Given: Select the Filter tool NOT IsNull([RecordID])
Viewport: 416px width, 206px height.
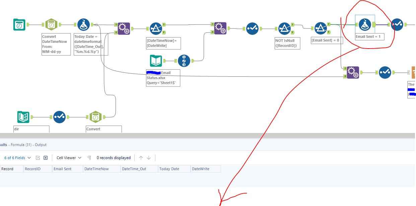Looking at the screenshot, I should 285,28.
